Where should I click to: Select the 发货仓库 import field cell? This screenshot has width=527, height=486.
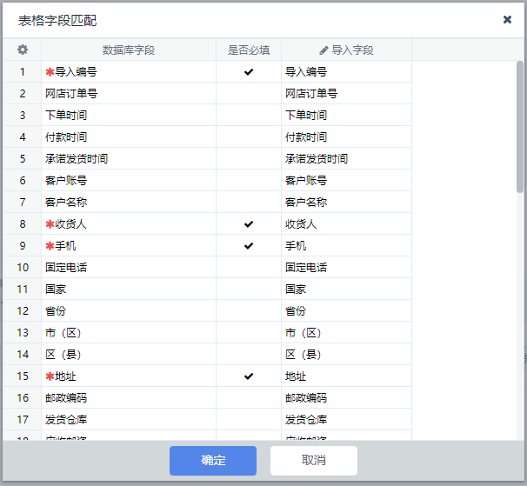tap(346, 420)
